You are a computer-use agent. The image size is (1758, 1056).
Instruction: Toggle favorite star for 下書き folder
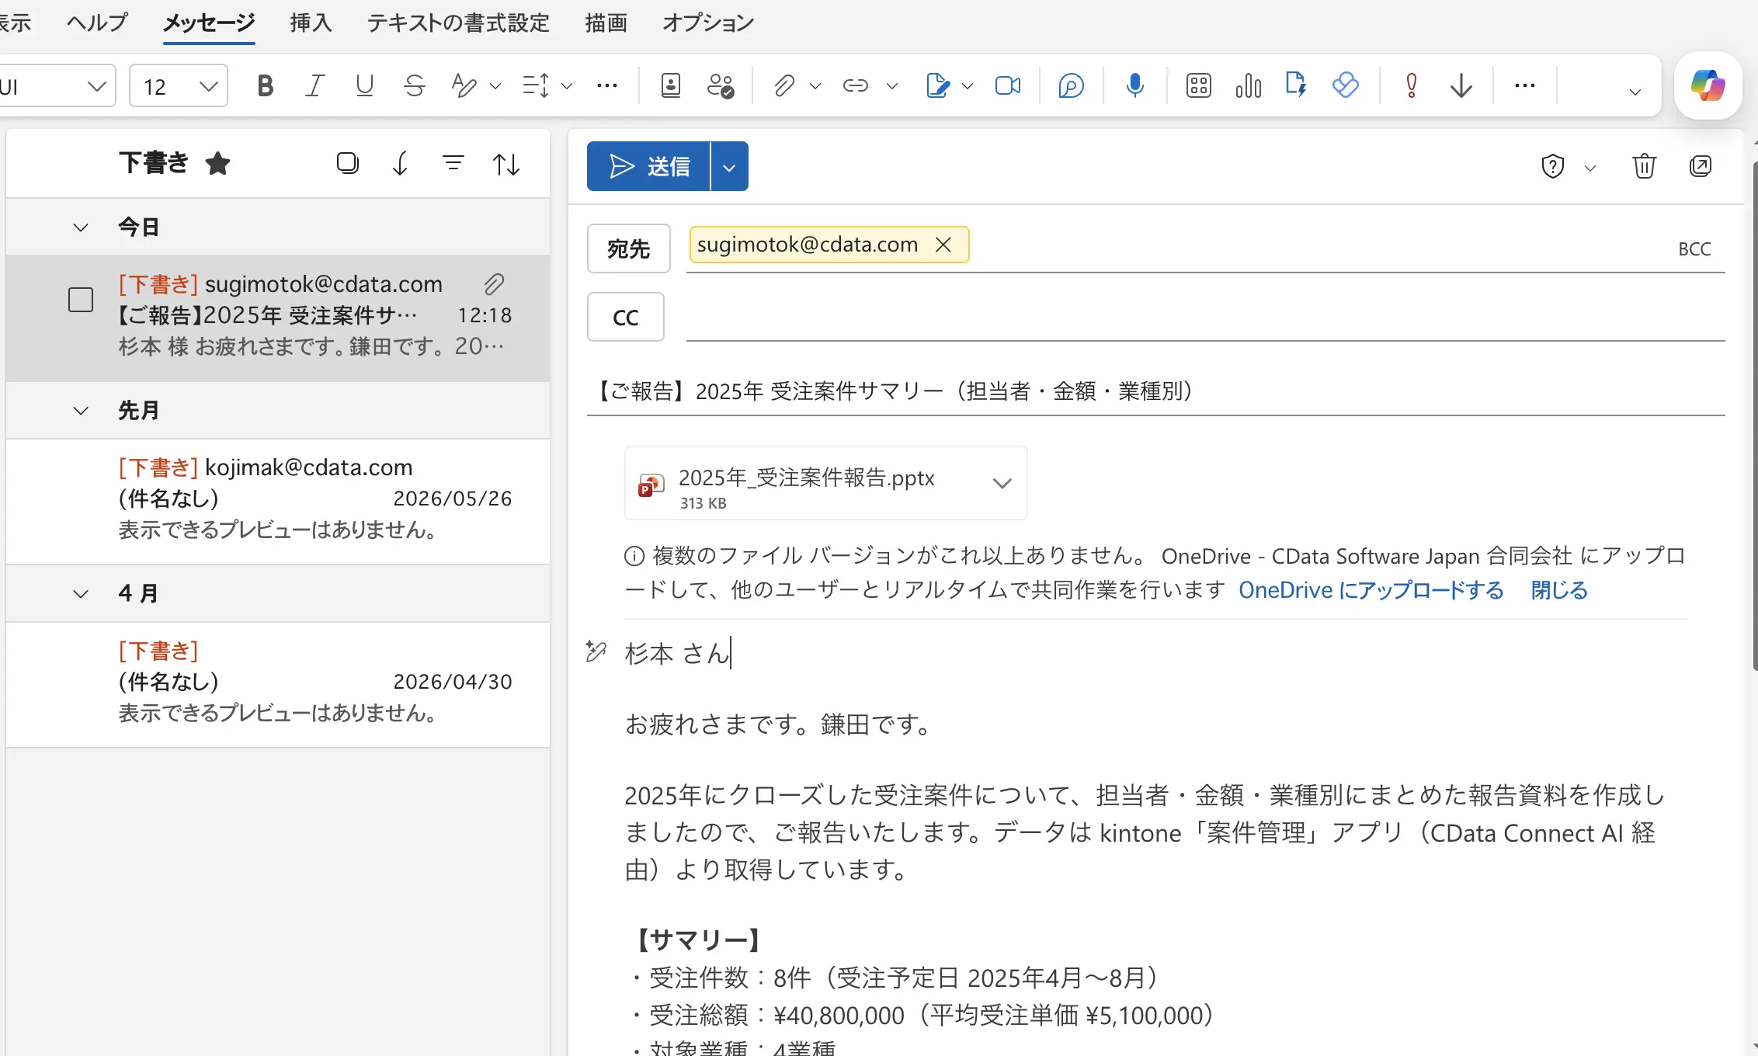click(218, 164)
